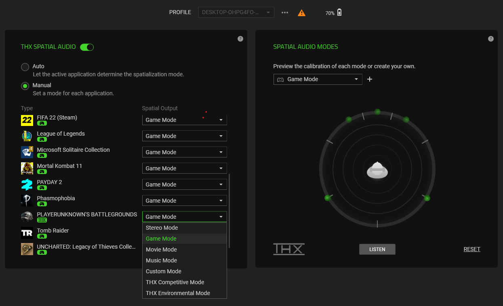Click the Tomb Raider TR icon
Viewport: 503px width, 306px height.
pos(27,233)
